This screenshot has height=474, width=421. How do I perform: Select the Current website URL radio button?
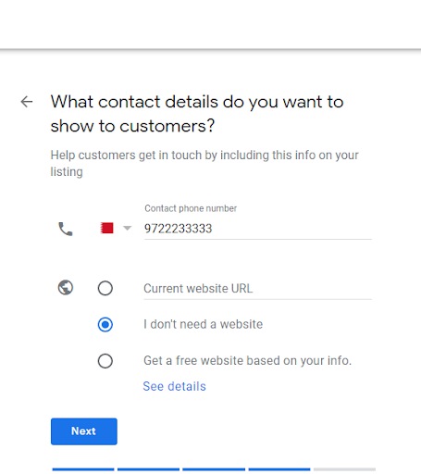pyautogui.click(x=105, y=288)
